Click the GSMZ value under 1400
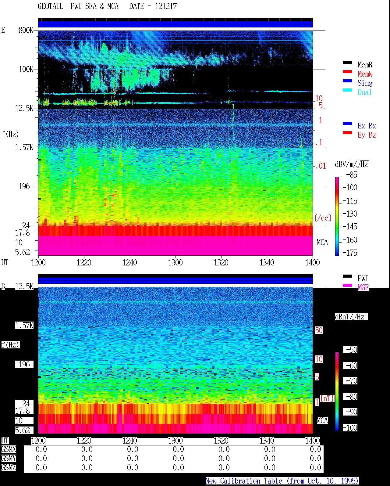 point(315,467)
